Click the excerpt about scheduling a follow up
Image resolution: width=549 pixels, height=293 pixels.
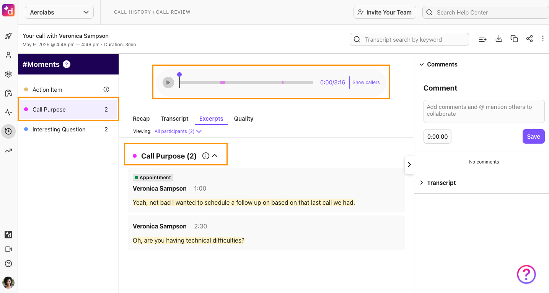(x=244, y=202)
